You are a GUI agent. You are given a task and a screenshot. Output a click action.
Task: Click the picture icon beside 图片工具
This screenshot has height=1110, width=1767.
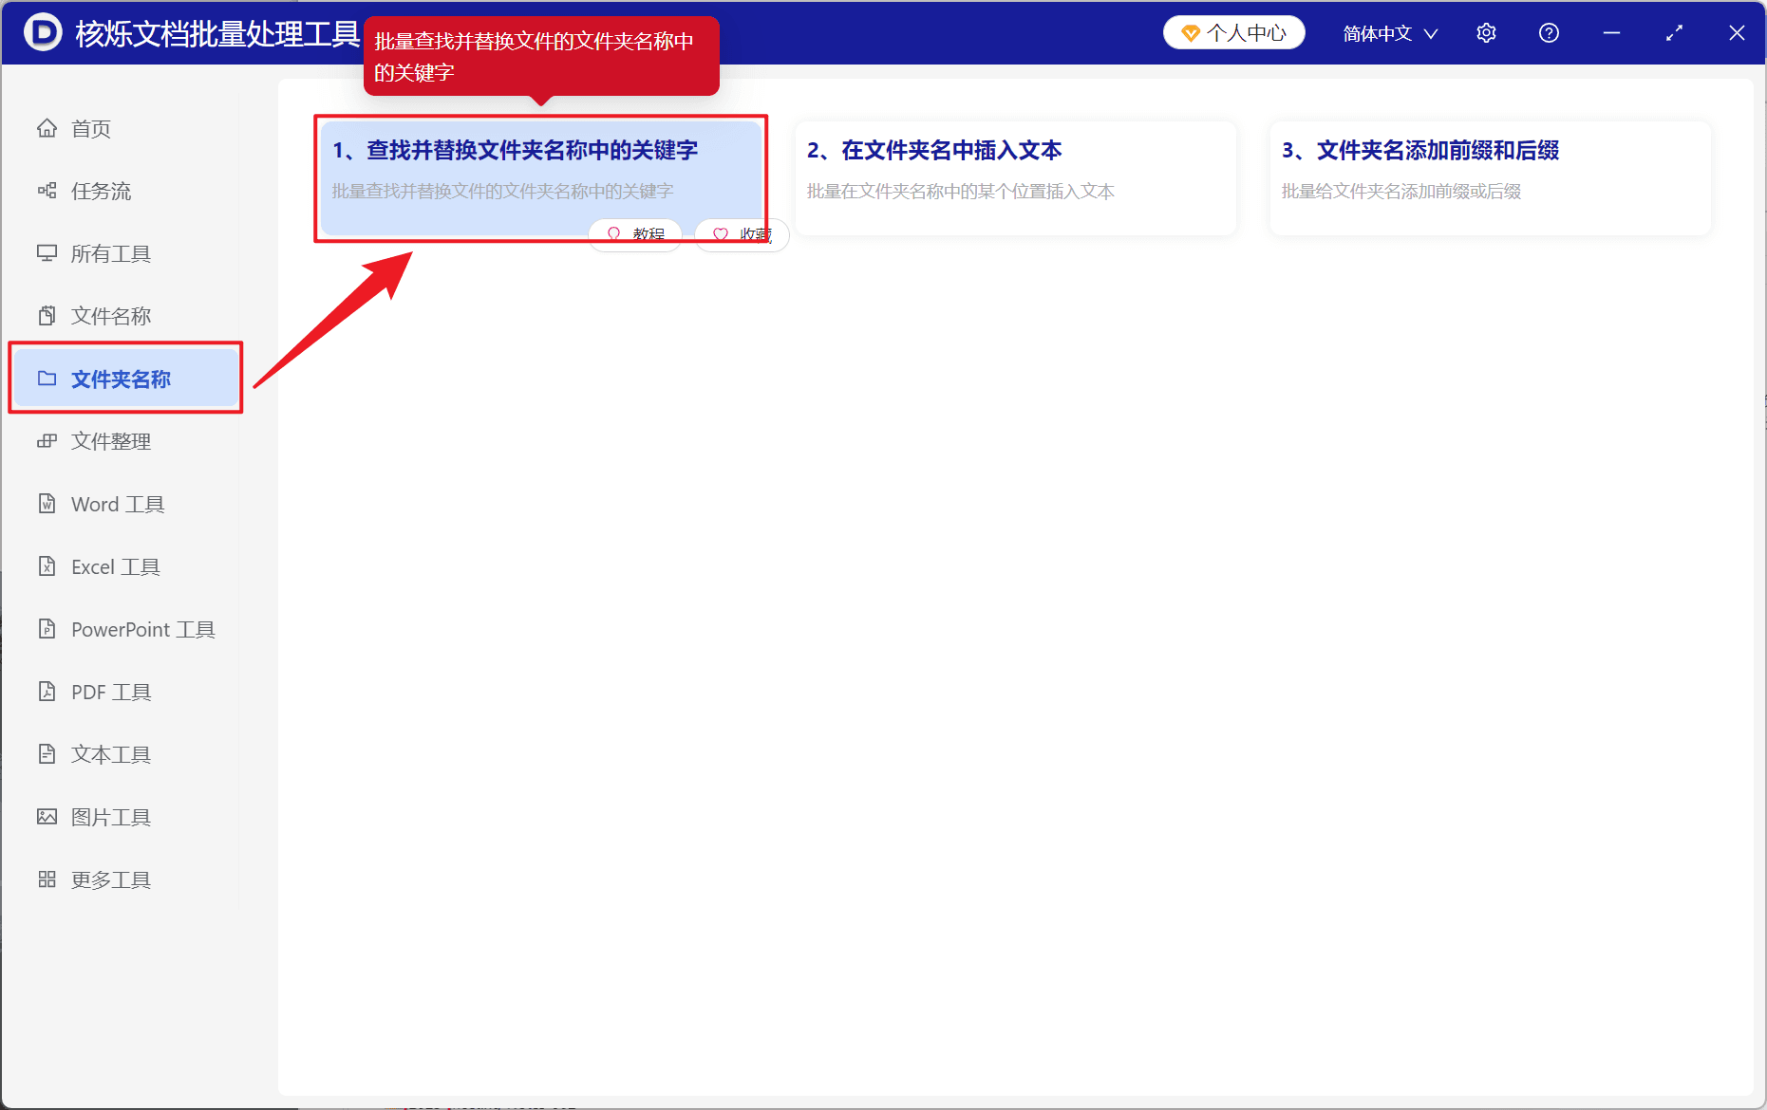coord(47,817)
